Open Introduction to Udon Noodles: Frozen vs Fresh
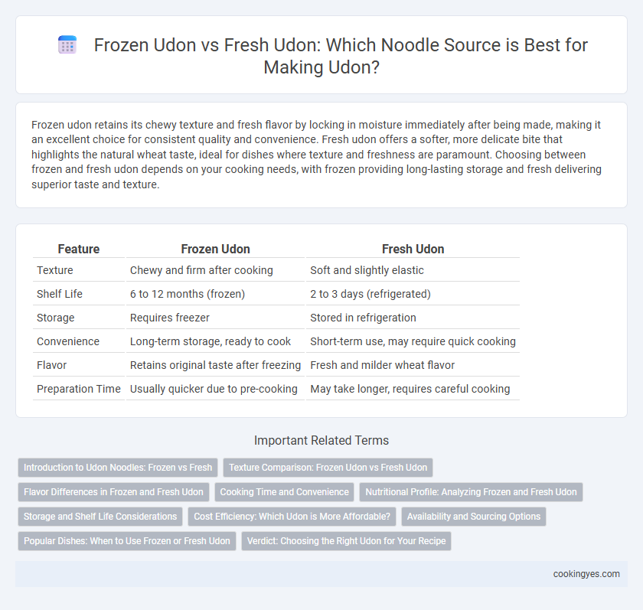The image size is (643, 610). click(118, 468)
